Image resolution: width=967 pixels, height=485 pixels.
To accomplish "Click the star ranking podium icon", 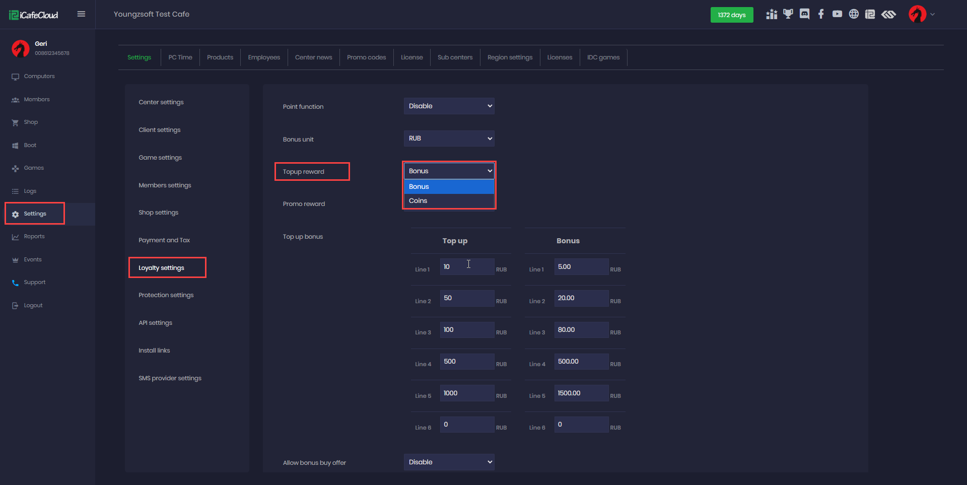I will tap(772, 14).
